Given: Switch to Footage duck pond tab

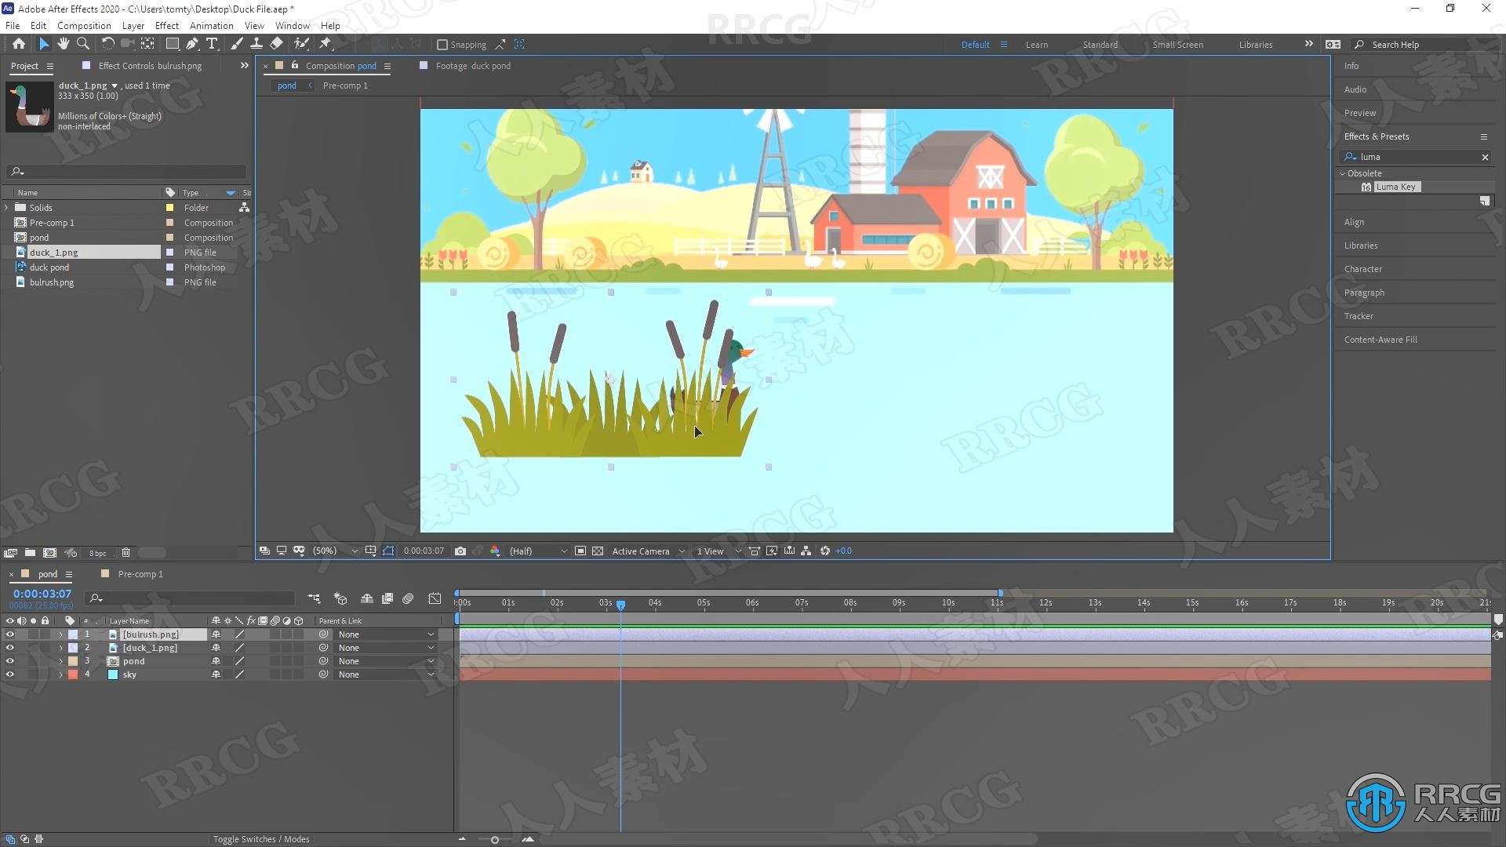Looking at the screenshot, I should pos(473,65).
